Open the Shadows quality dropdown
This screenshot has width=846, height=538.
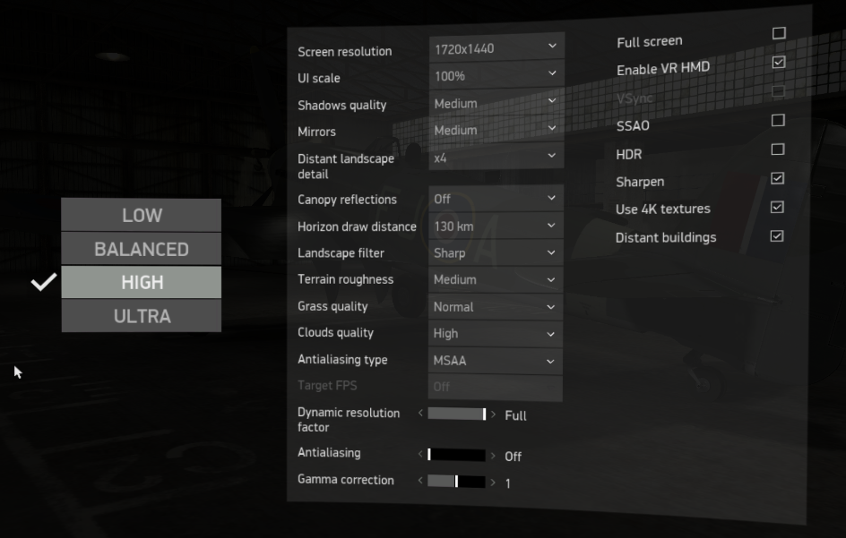click(496, 102)
